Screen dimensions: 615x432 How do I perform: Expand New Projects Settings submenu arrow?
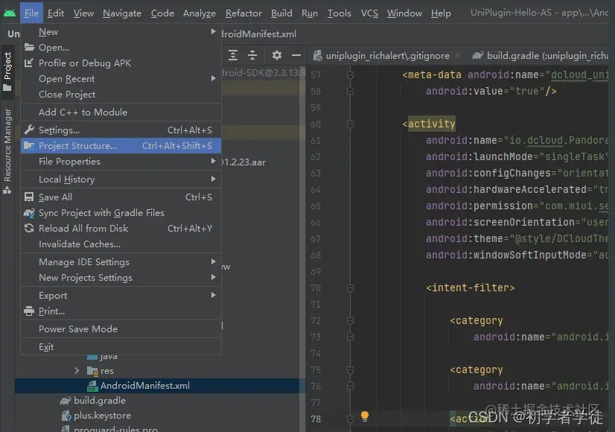point(214,277)
